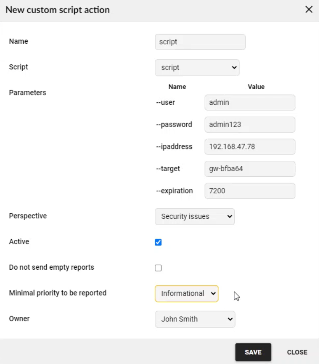Click the --ipaddress field showing 192.168.47.78

tap(250, 147)
